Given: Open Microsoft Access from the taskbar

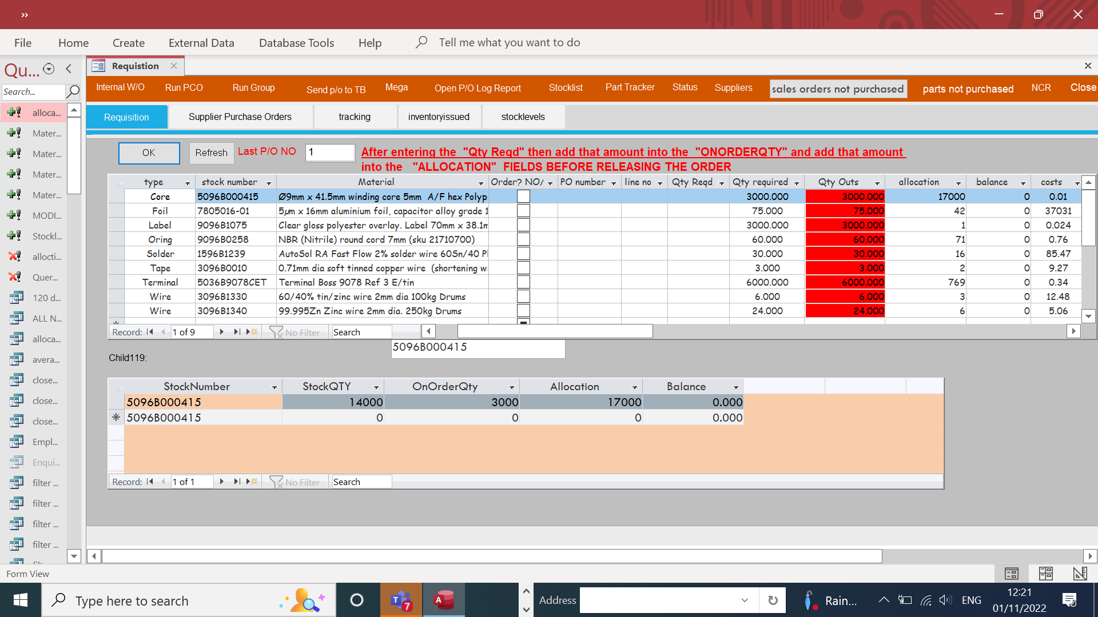Looking at the screenshot, I should click(444, 600).
